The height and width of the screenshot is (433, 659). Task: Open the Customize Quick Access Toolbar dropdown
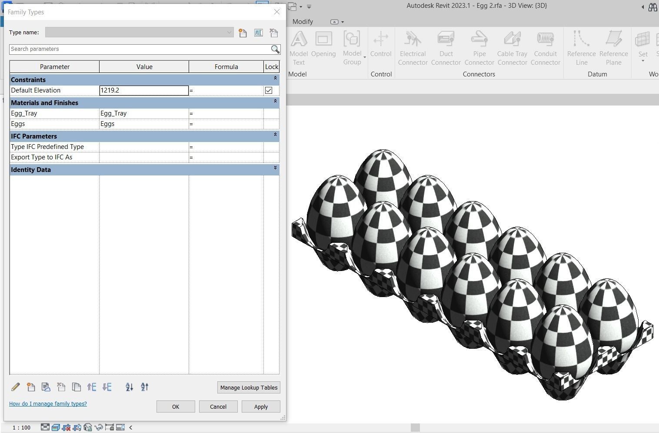[309, 7]
